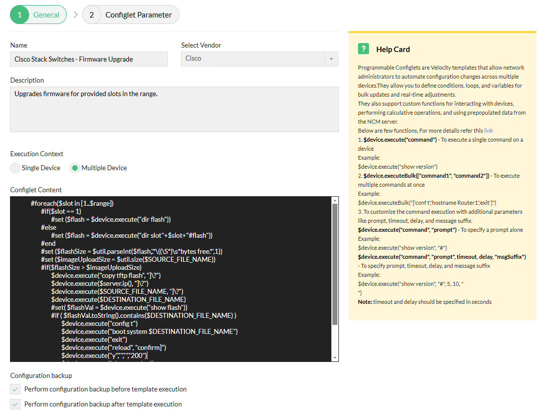Click inside the Name input field

pyautogui.click(x=89, y=59)
